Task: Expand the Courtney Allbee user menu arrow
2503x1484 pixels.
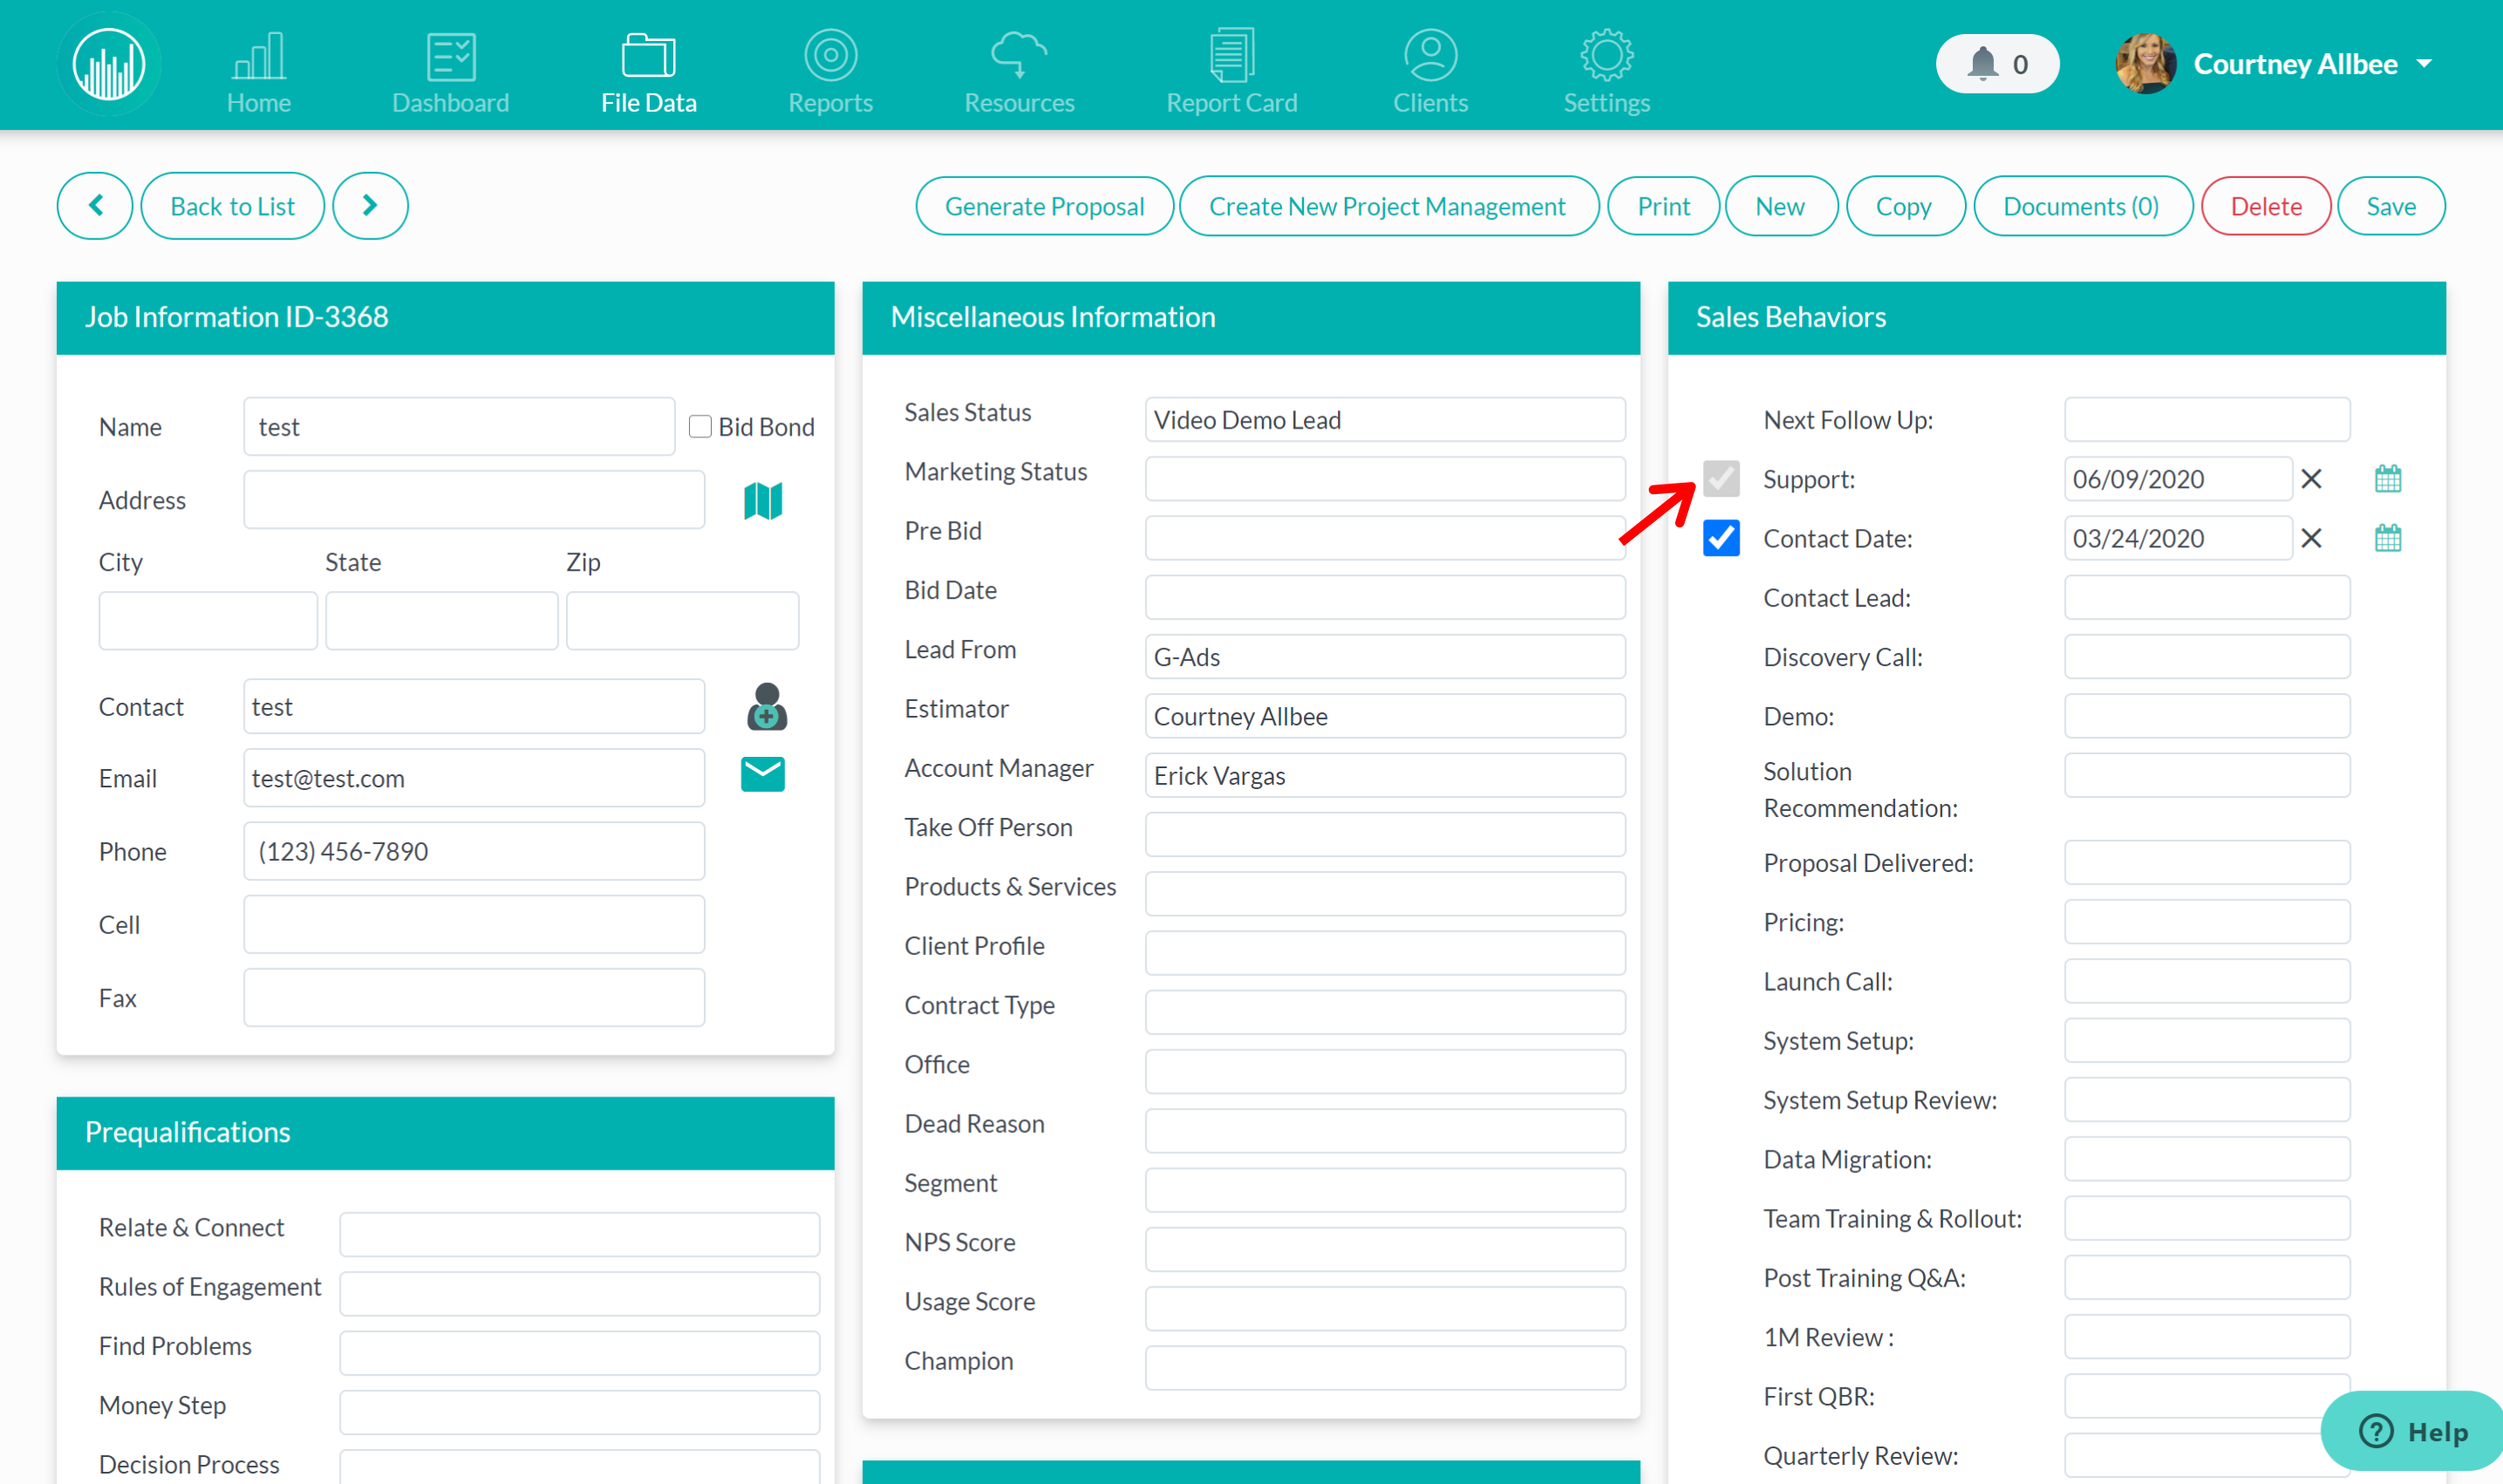Action: pos(2424,64)
